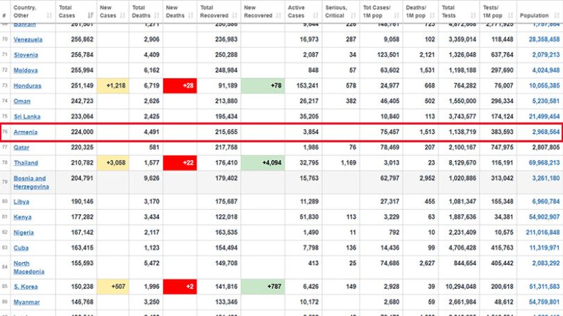Click Honduras new recovered +78 cell
This screenshot has height=316, width=563.
pos(263,86)
